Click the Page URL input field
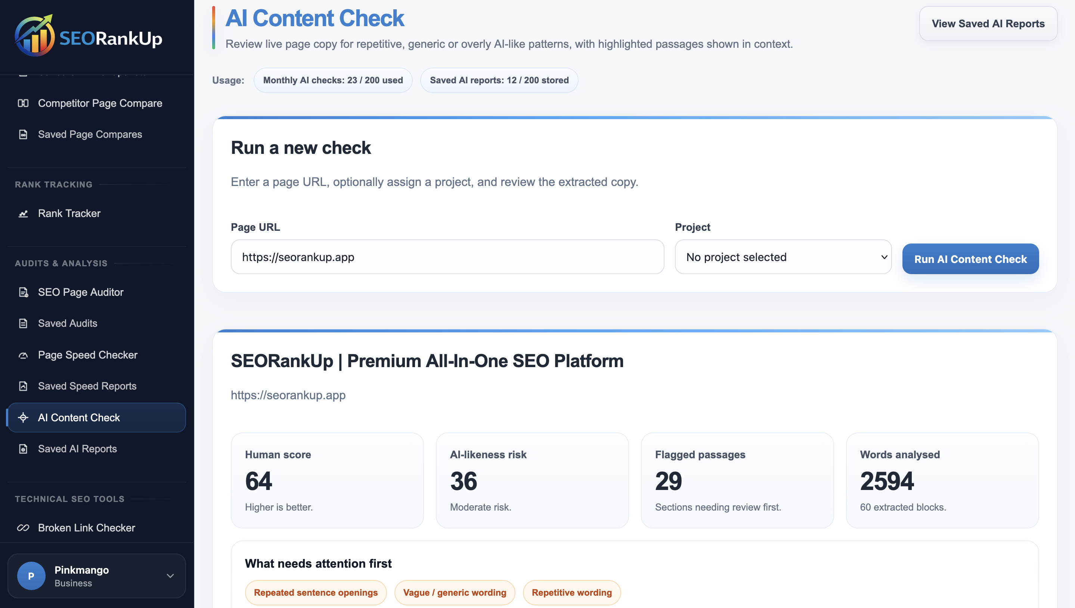The image size is (1075, 608). (447, 257)
